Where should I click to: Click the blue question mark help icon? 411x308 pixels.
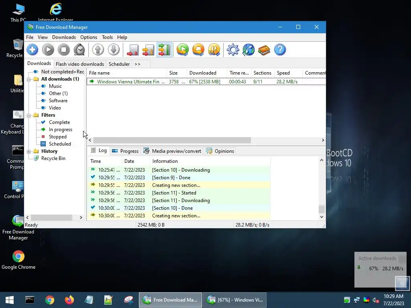280,50
